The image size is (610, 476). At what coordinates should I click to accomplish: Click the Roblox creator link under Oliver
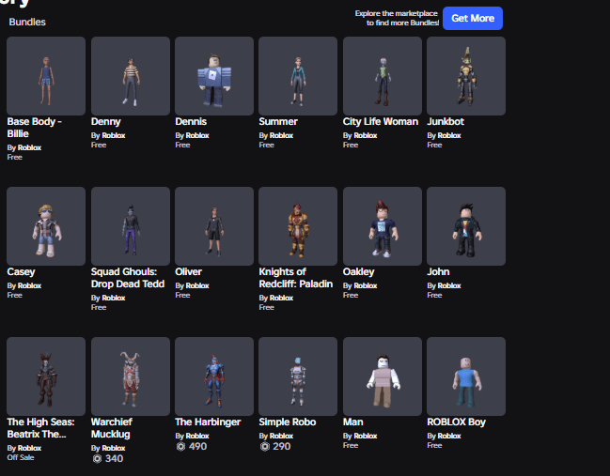(197, 286)
